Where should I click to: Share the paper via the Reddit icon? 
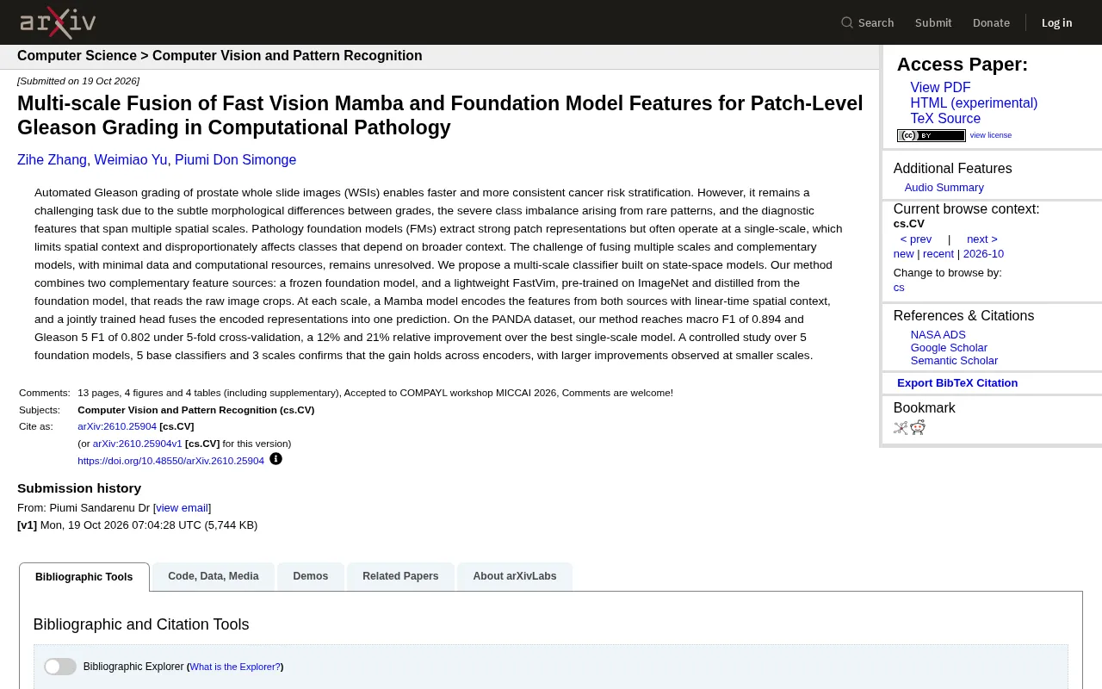pos(918,428)
